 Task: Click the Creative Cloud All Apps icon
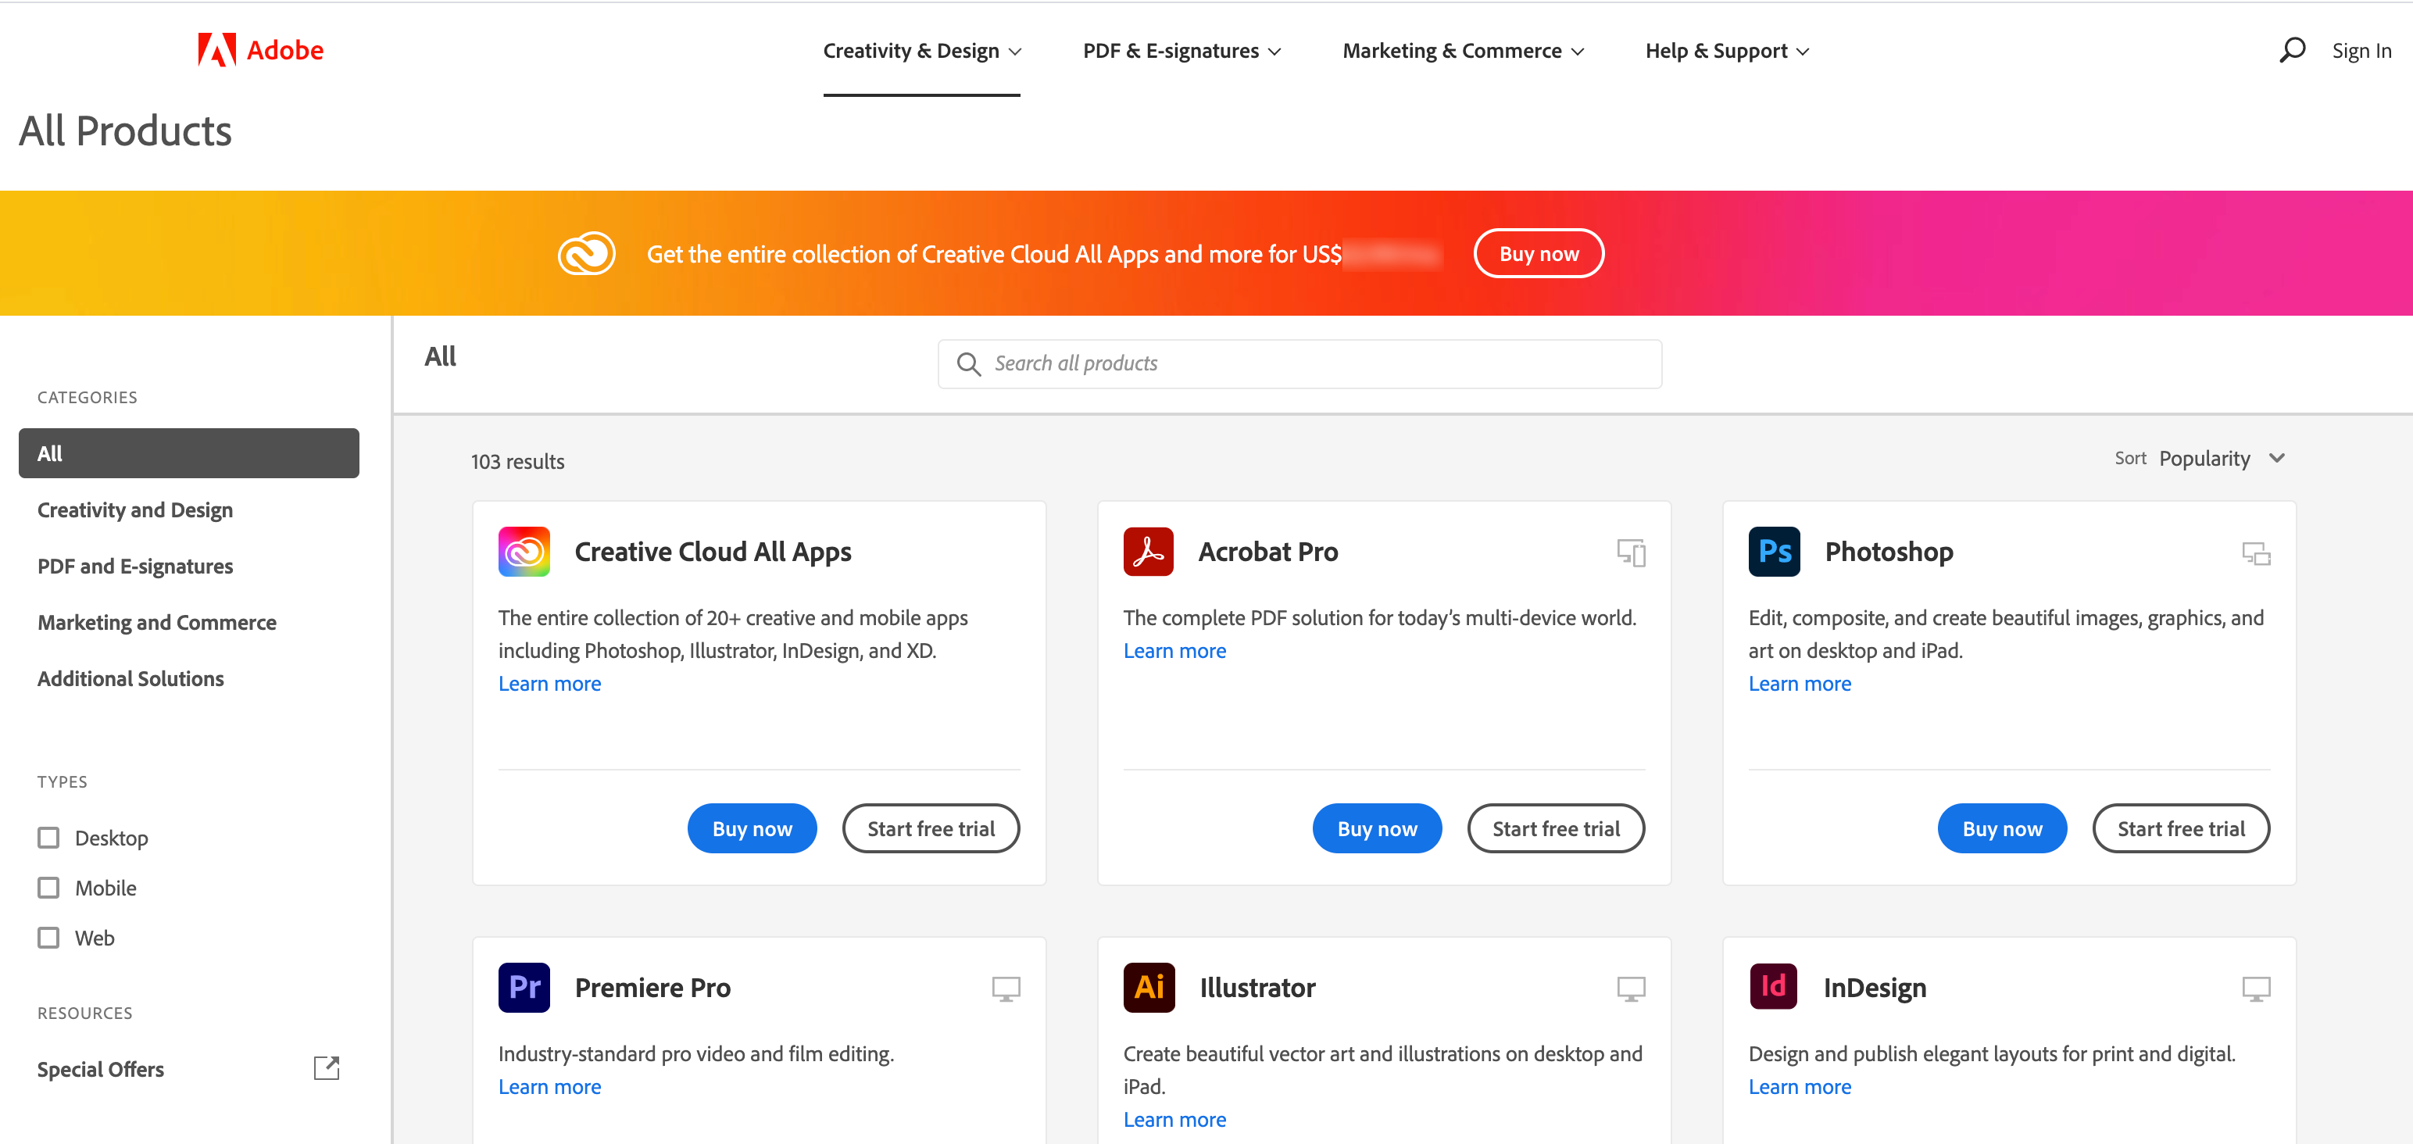click(525, 549)
